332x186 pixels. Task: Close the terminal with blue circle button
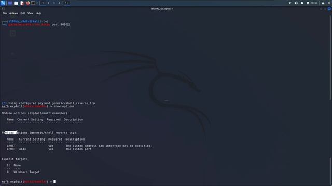pyautogui.click(x=329, y=9)
